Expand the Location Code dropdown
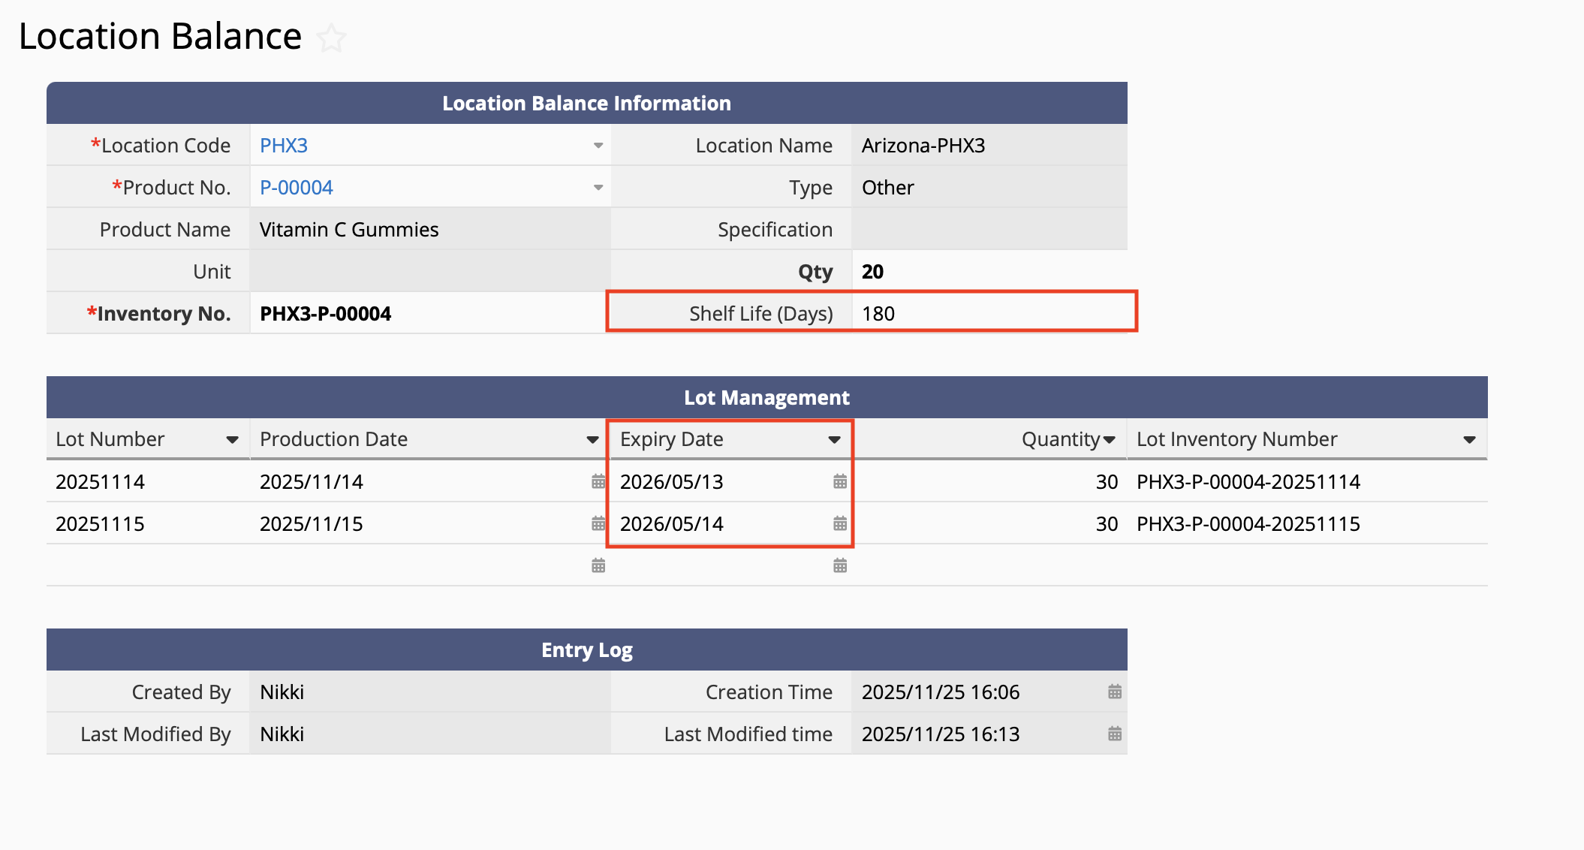Viewport: 1584px width, 850px height. (x=598, y=146)
